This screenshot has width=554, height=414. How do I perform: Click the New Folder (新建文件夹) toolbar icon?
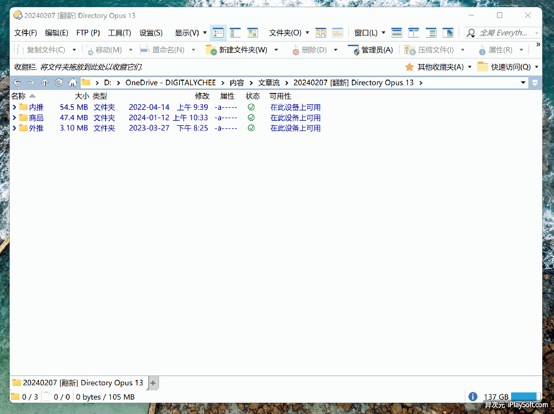click(211, 50)
